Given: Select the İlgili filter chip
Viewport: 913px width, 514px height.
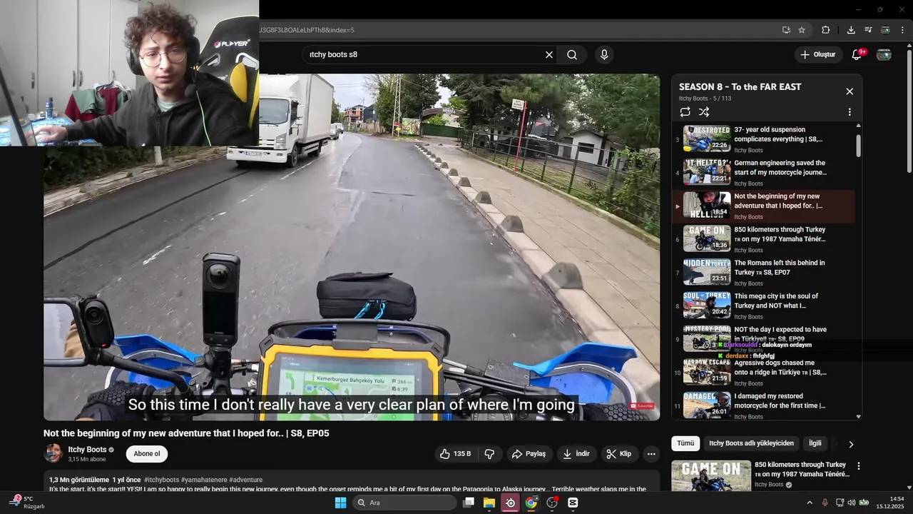Looking at the screenshot, I should [815, 443].
